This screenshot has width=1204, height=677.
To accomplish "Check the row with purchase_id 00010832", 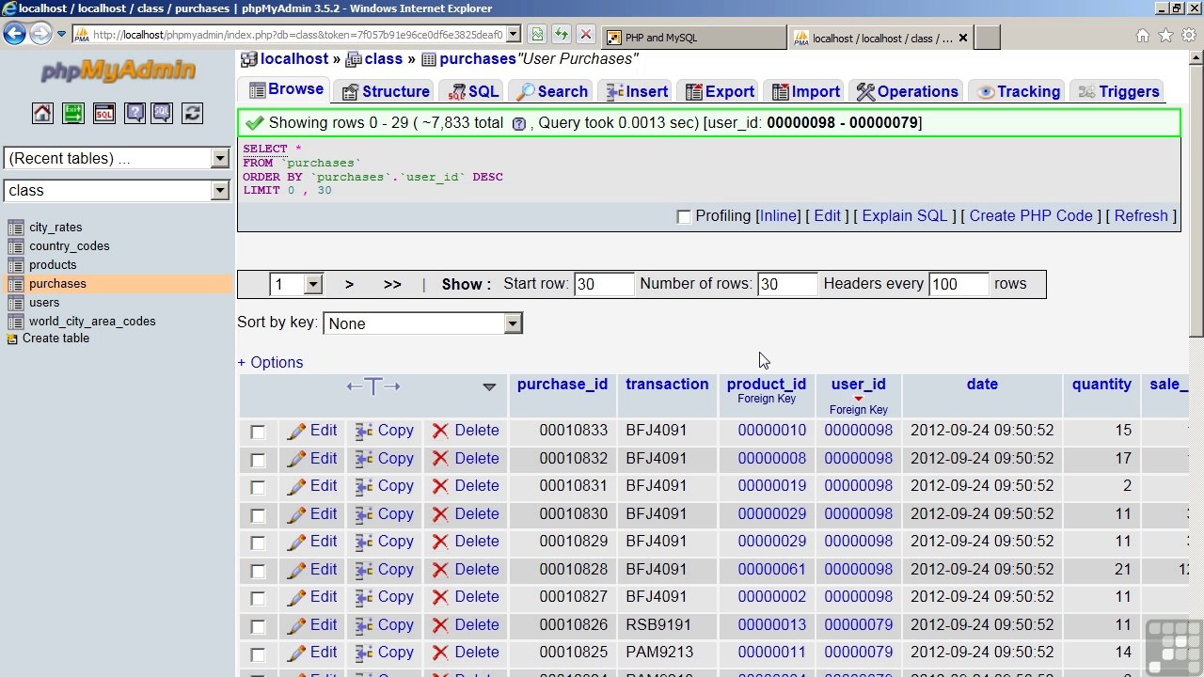I will pos(258,460).
